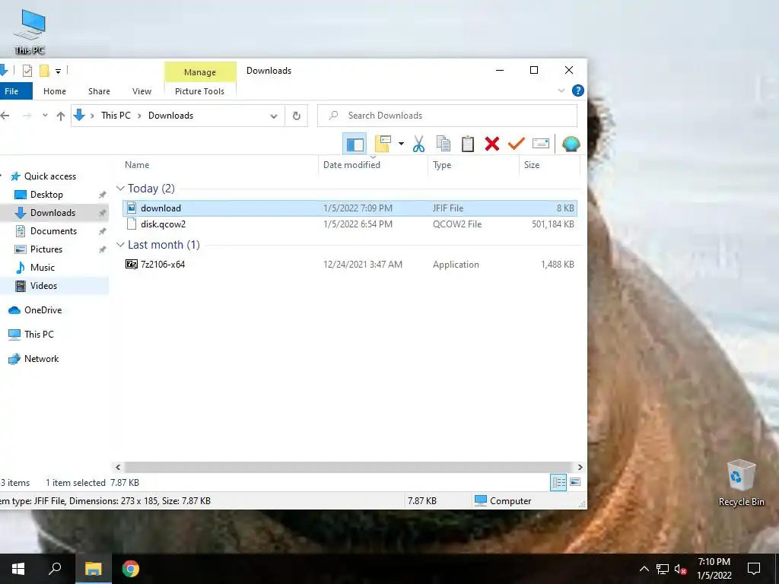Open Videos in the navigation pane

[43, 286]
